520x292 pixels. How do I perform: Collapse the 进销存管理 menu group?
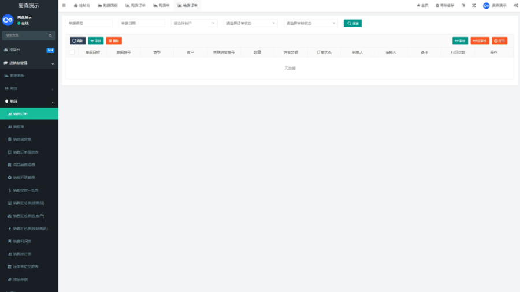click(x=29, y=63)
